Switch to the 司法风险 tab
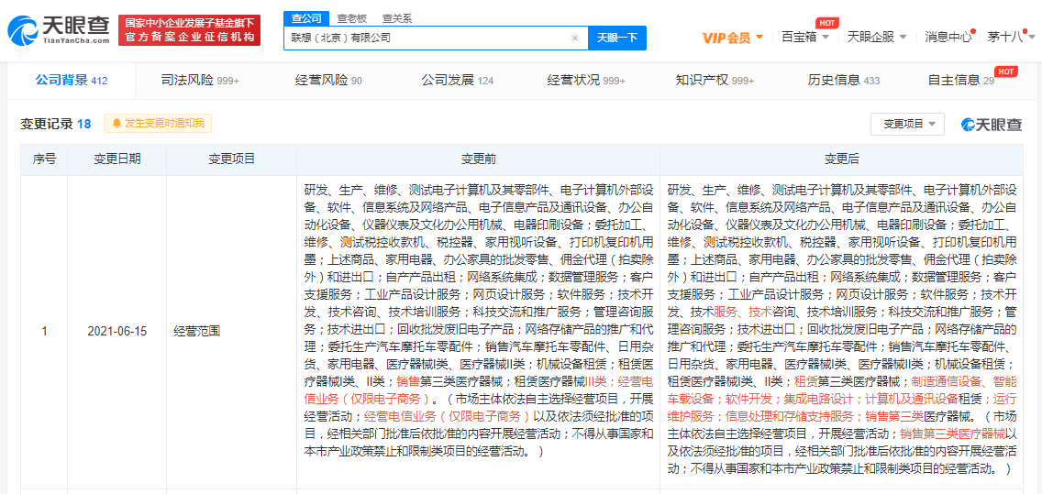Viewport: 1042px width, 494px height. pos(200,81)
